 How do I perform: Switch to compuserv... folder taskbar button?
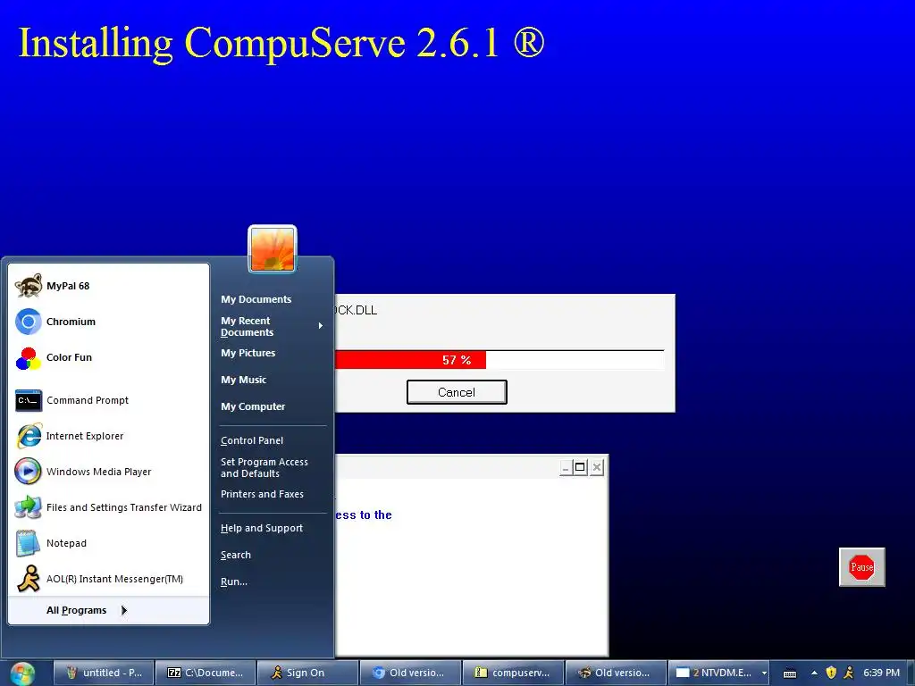tap(513, 673)
